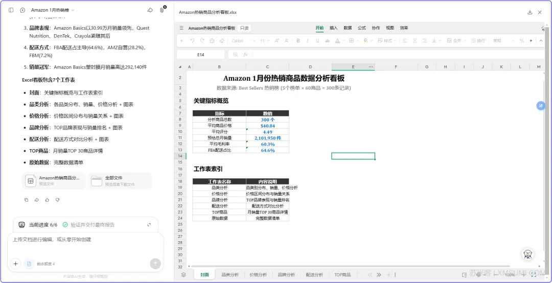Switch to the 数据 ribbon tab

click(348, 28)
